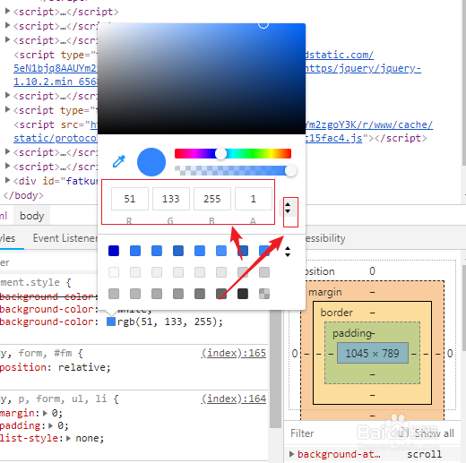This screenshot has width=466, height=463.
Task: Switch to the Accessibility tab
Action: click(x=325, y=238)
